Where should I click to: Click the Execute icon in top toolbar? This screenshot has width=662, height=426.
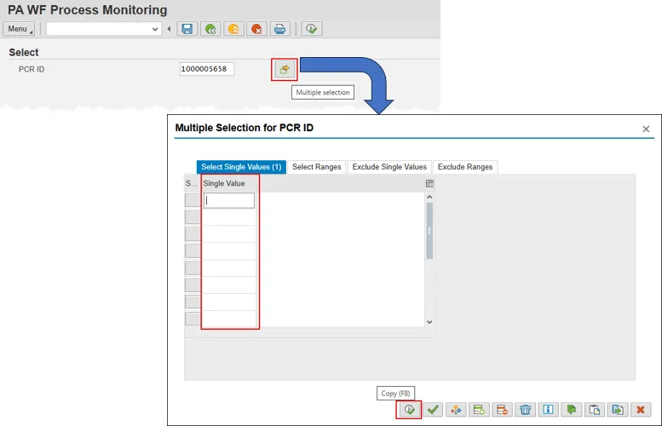pos(312,29)
